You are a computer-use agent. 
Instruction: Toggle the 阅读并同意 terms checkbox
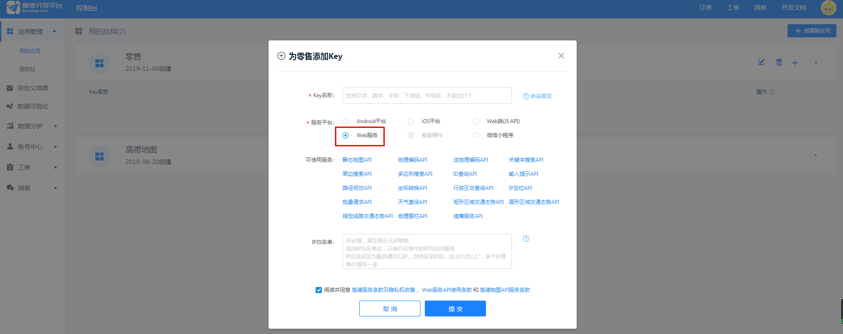pyautogui.click(x=319, y=290)
